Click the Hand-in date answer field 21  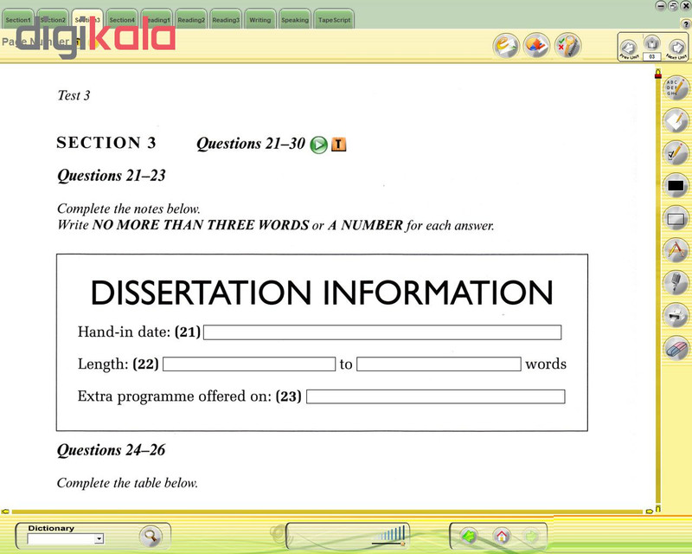point(382,332)
